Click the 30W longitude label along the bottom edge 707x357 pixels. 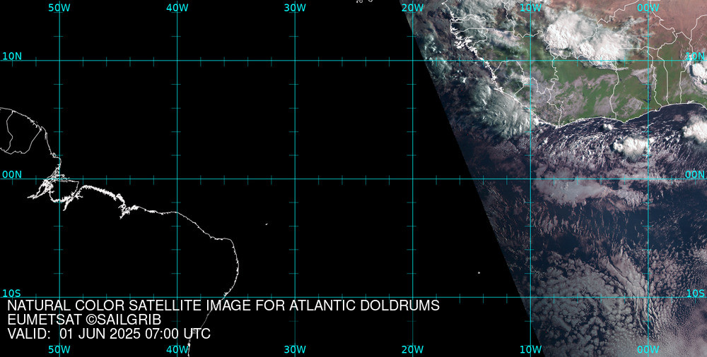click(x=295, y=349)
